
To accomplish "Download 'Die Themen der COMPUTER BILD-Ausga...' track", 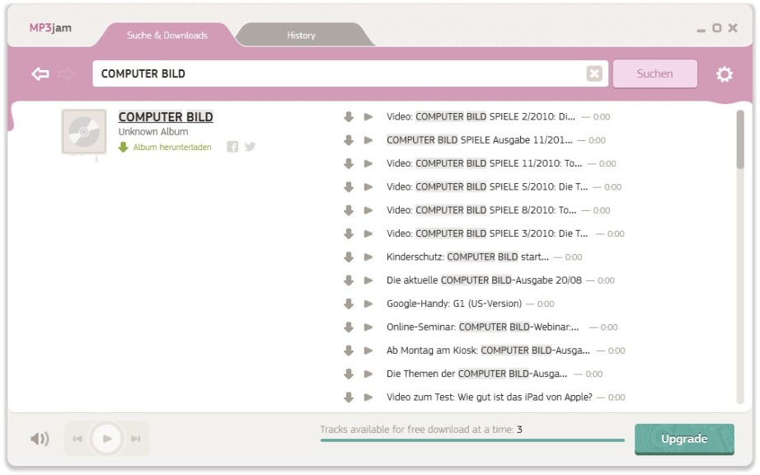I will 349,374.
